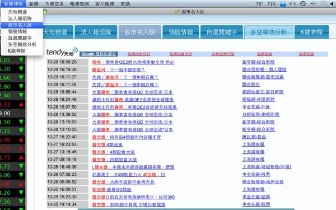Open the 新聞 menu in menu bar
Screen dimensions: 336x210
tap(34, 4)
